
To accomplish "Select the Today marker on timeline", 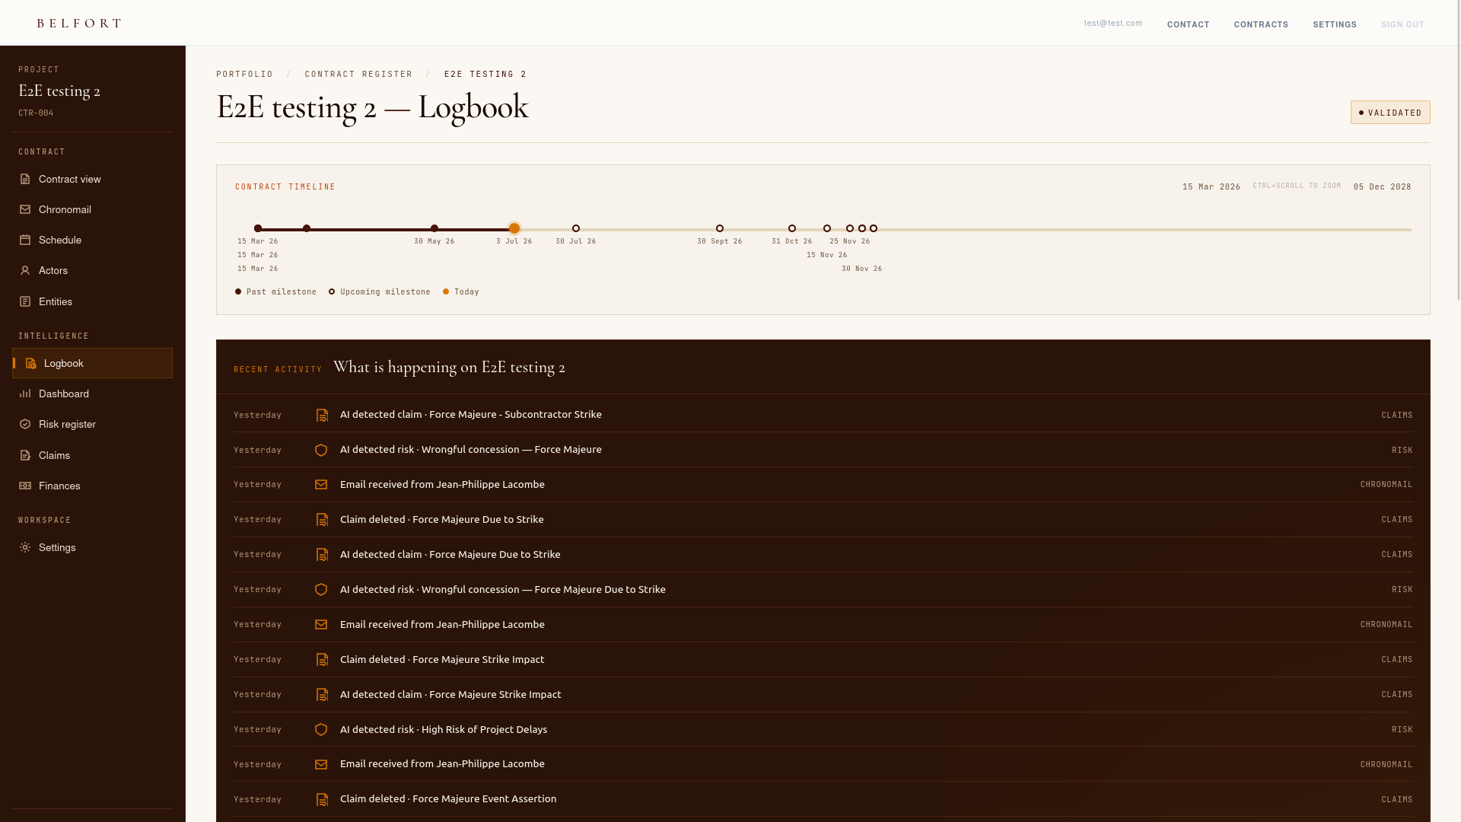I will point(514,228).
